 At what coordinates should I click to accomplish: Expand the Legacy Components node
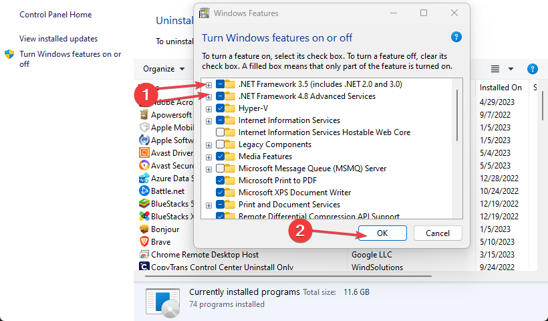click(x=209, y=145)
